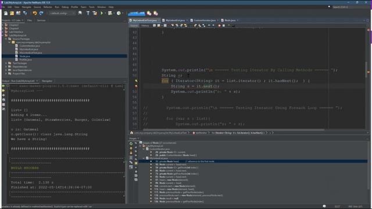Select CustomIterator.java in the project tree
Viewport: 372px width, 209px height.
[30, 46]
